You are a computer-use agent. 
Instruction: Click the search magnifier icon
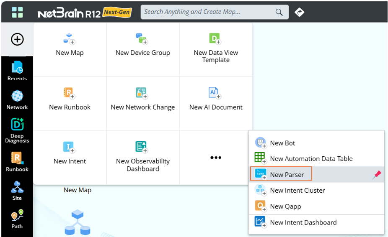click(279, 12)
